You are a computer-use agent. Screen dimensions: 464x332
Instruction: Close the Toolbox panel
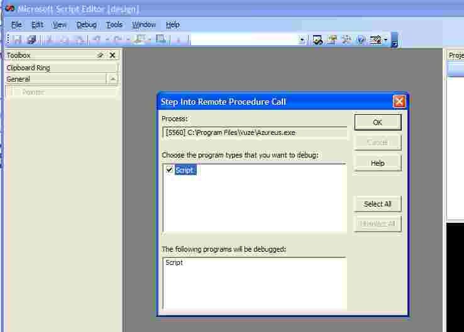coord(113,55)
